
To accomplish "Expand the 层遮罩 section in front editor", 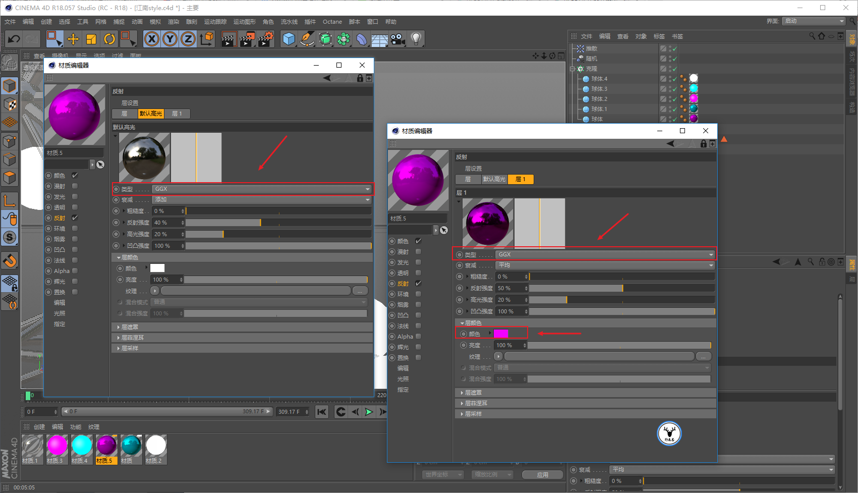I will 585,393.
